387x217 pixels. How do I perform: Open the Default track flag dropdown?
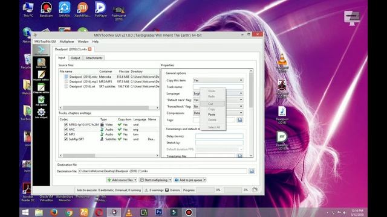218,100
